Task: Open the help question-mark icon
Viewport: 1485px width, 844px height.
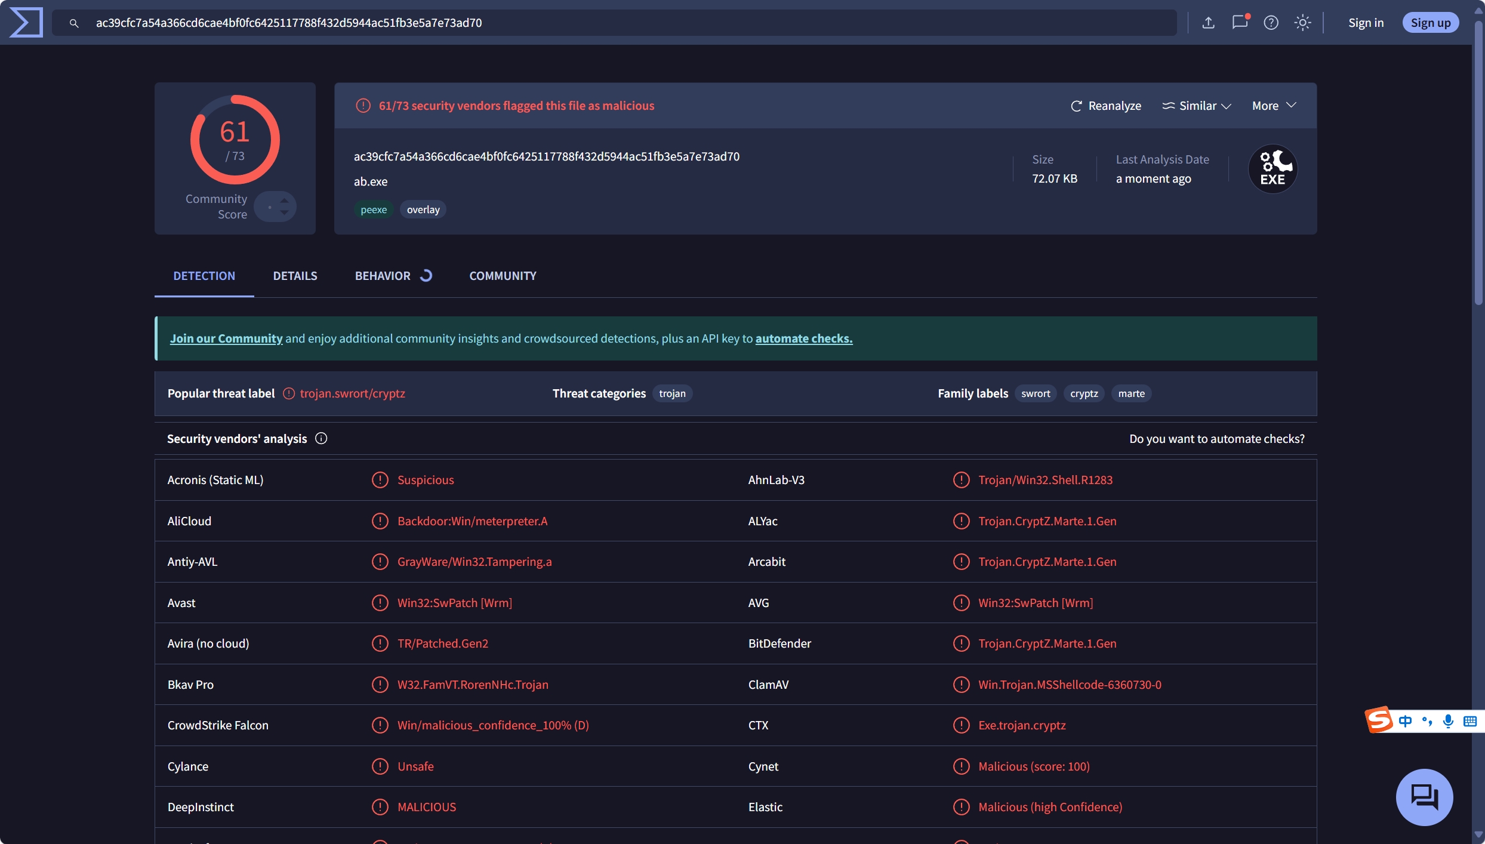Action: tap(1271, 23)
